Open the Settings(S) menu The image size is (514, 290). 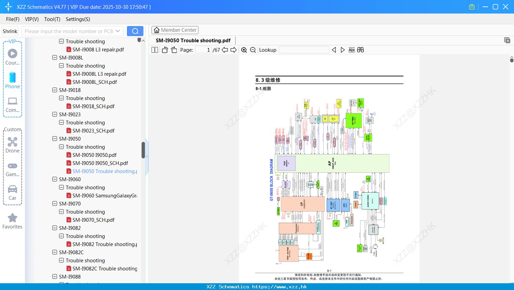(78, 19)
